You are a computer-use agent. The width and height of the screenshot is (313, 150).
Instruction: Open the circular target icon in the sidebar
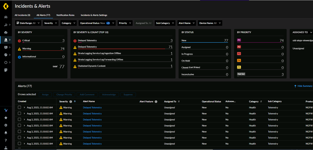pyautogui.click(x=6, y=17)
